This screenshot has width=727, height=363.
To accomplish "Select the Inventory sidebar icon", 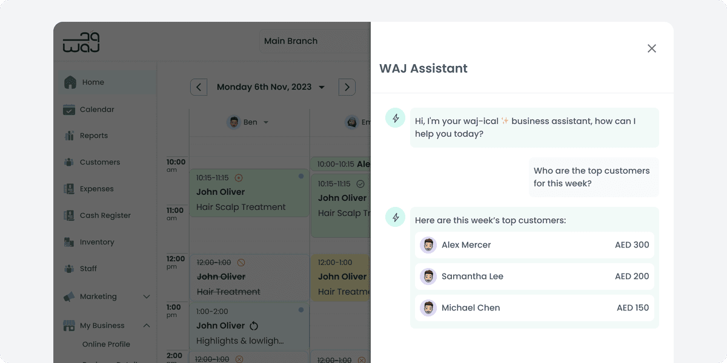I will click(x=70, y=242).
